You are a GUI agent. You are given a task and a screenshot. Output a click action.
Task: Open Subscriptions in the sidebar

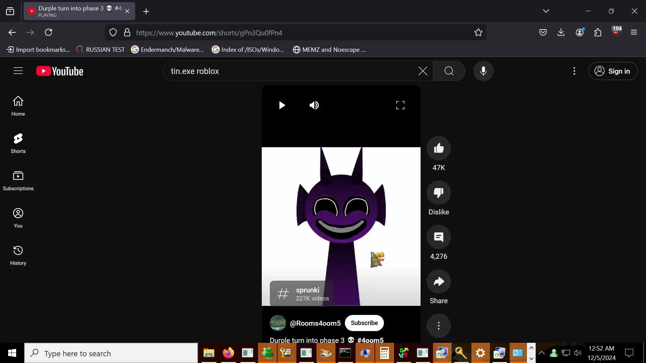click(x=18, y=180)
